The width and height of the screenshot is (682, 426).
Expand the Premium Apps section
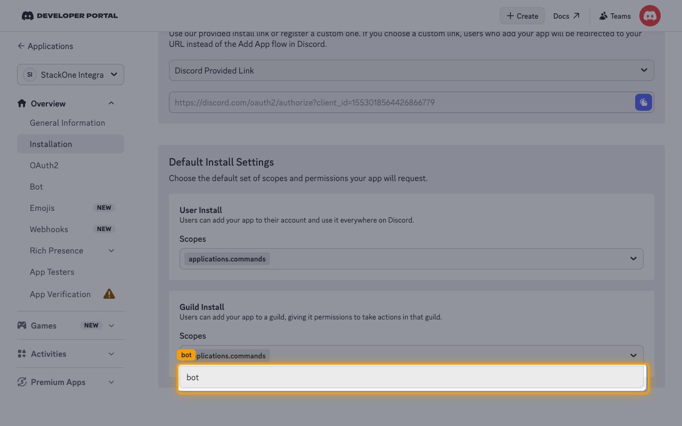[x=111, y=382]
